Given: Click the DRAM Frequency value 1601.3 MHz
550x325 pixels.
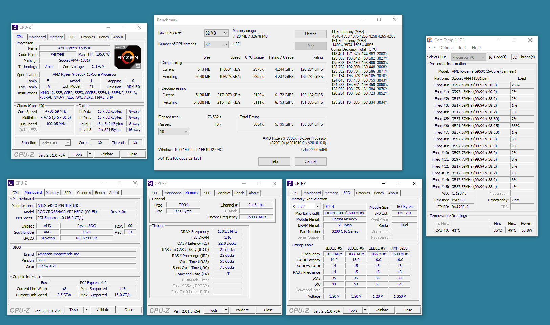Looking at the screenshot, I should click(x=227, y=232).
